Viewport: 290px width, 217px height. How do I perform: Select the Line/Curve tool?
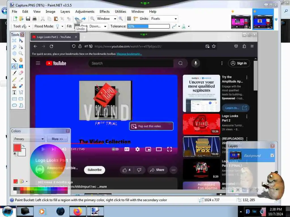[21, 92]
